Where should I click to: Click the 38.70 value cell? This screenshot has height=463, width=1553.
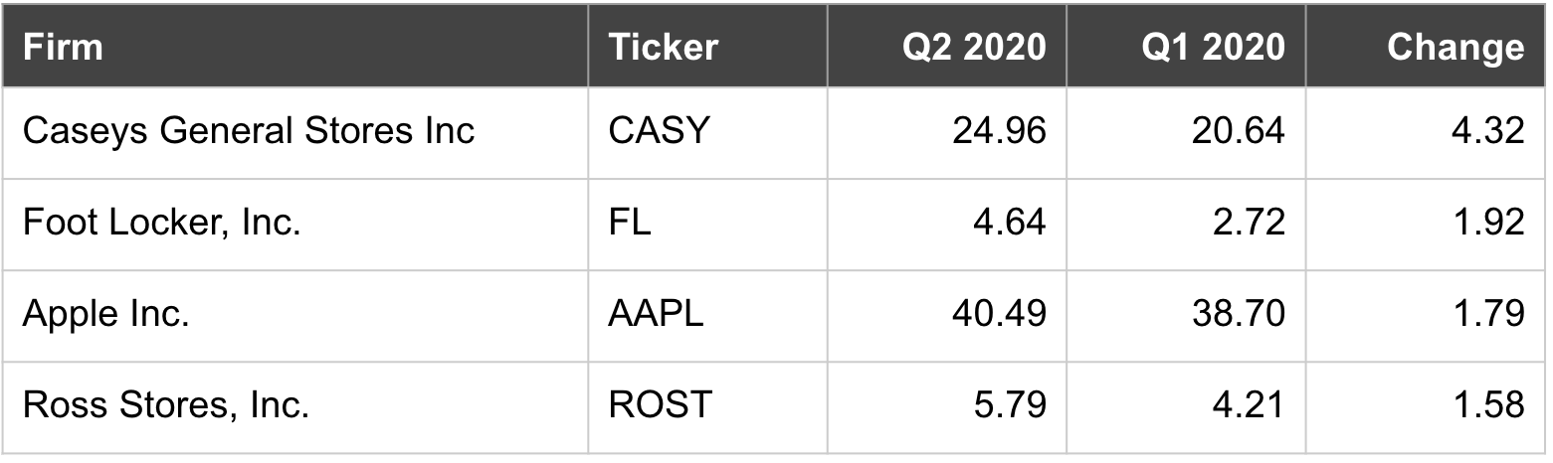click(x=1237, y=314)
